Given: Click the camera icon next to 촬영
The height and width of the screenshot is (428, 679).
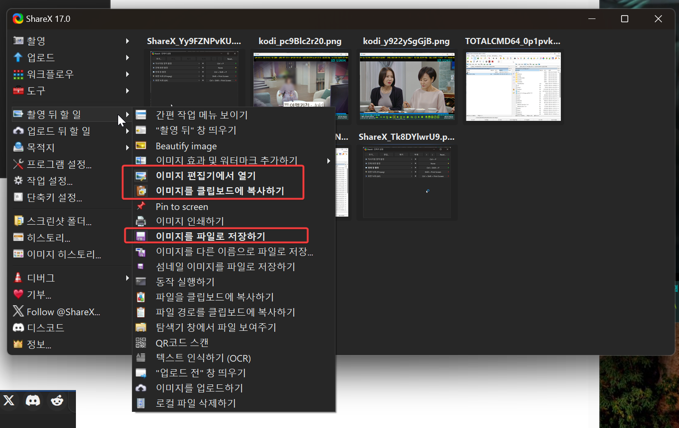Looking at the screenshot, I should pyautogui.click(x=18, y=41).
